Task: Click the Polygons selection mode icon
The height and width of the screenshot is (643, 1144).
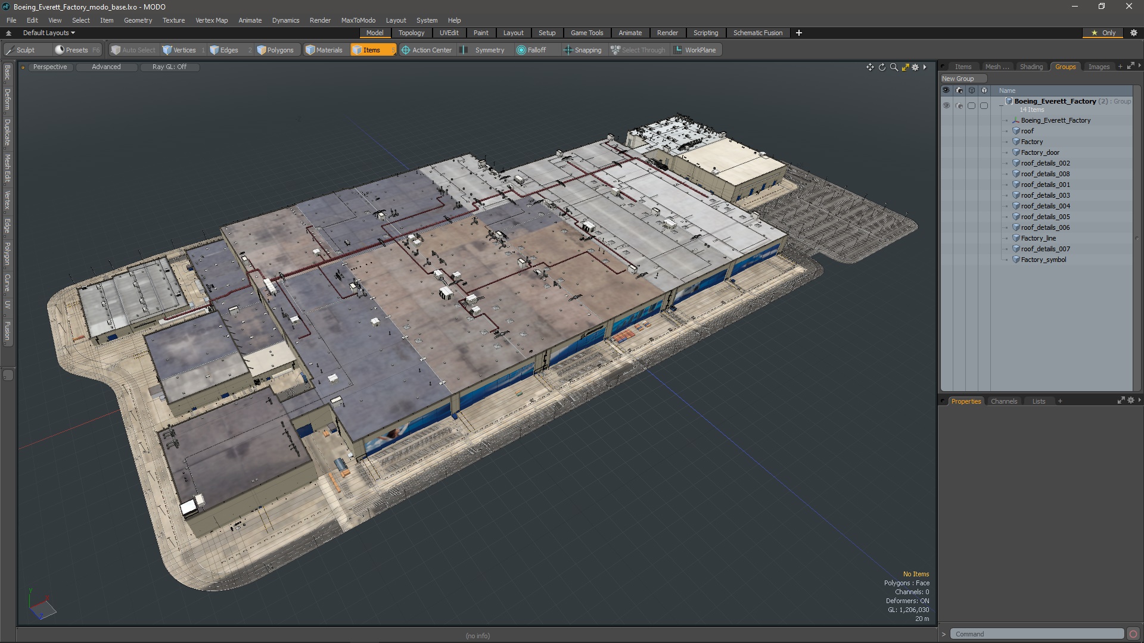Action: click(x=259, y=49)
